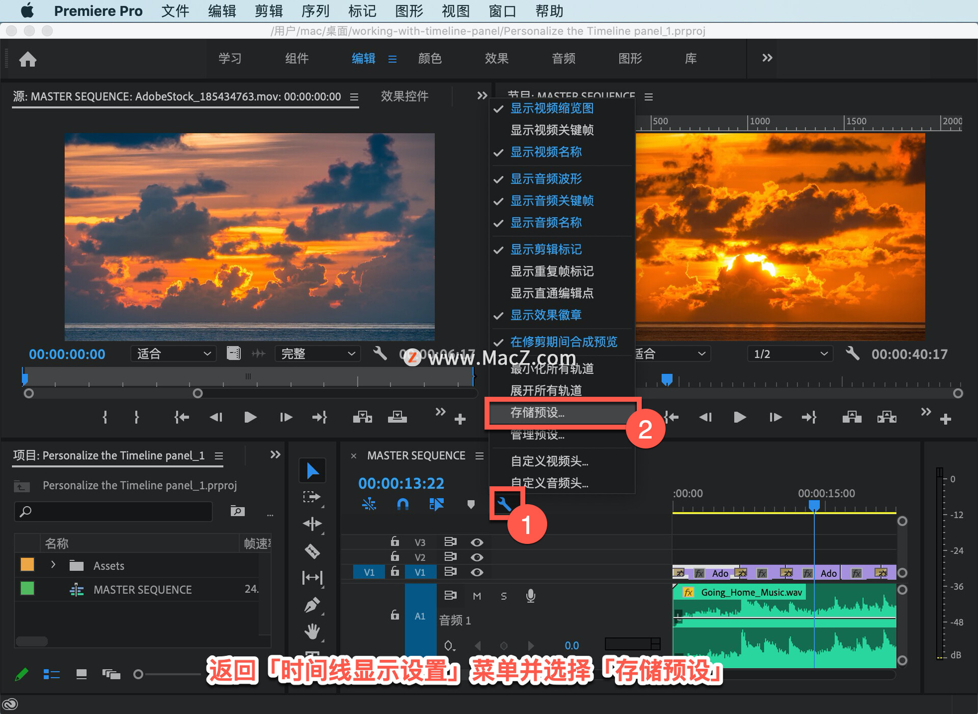Click the voice-over record microphone icon
Image resolution: width=978 pixels, height=714 pixels.
click(x=530, y=596)
